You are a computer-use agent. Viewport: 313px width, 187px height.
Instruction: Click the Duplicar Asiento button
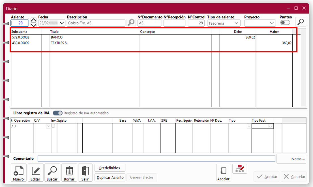110,177
